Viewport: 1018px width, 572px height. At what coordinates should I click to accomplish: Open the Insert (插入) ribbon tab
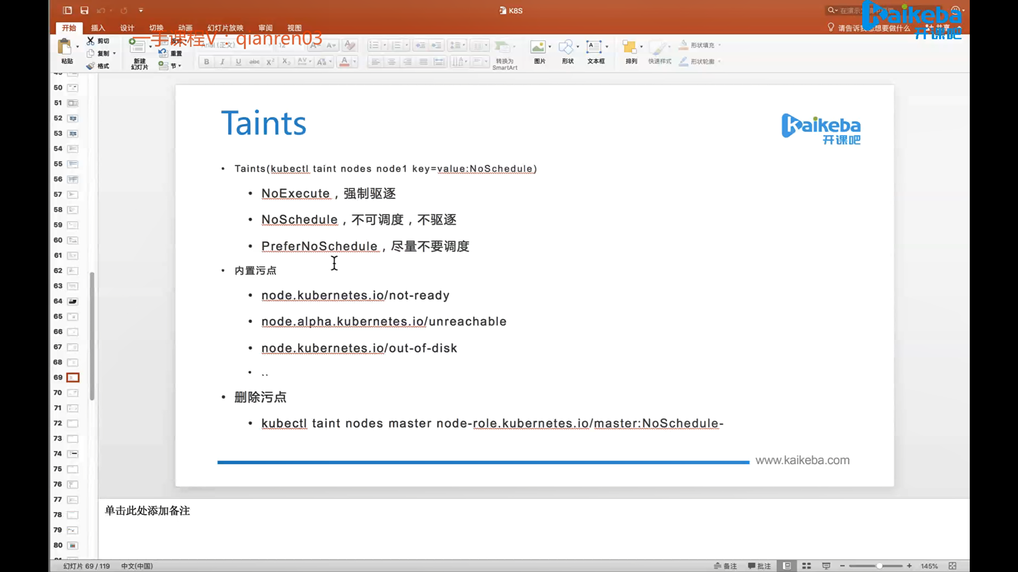[98, 28]
